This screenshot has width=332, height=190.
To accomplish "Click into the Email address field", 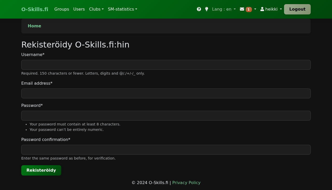I will click(x=166, y=93).
